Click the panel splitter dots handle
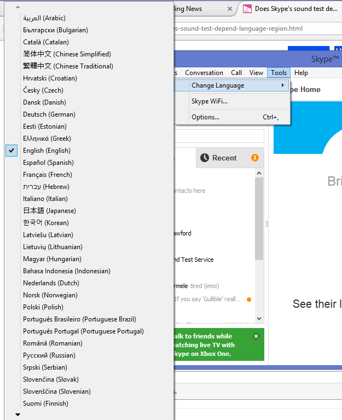 pos(267,224)
